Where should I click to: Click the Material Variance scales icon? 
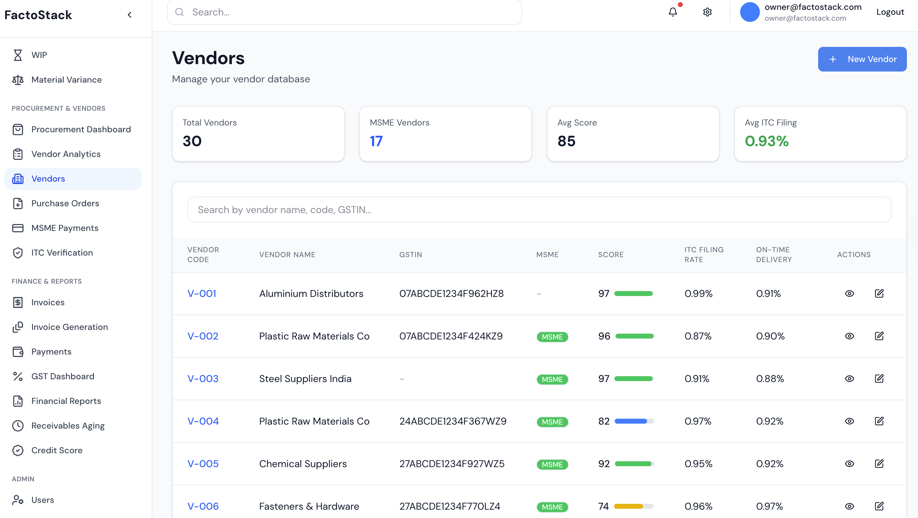click(x=18, y=80)
